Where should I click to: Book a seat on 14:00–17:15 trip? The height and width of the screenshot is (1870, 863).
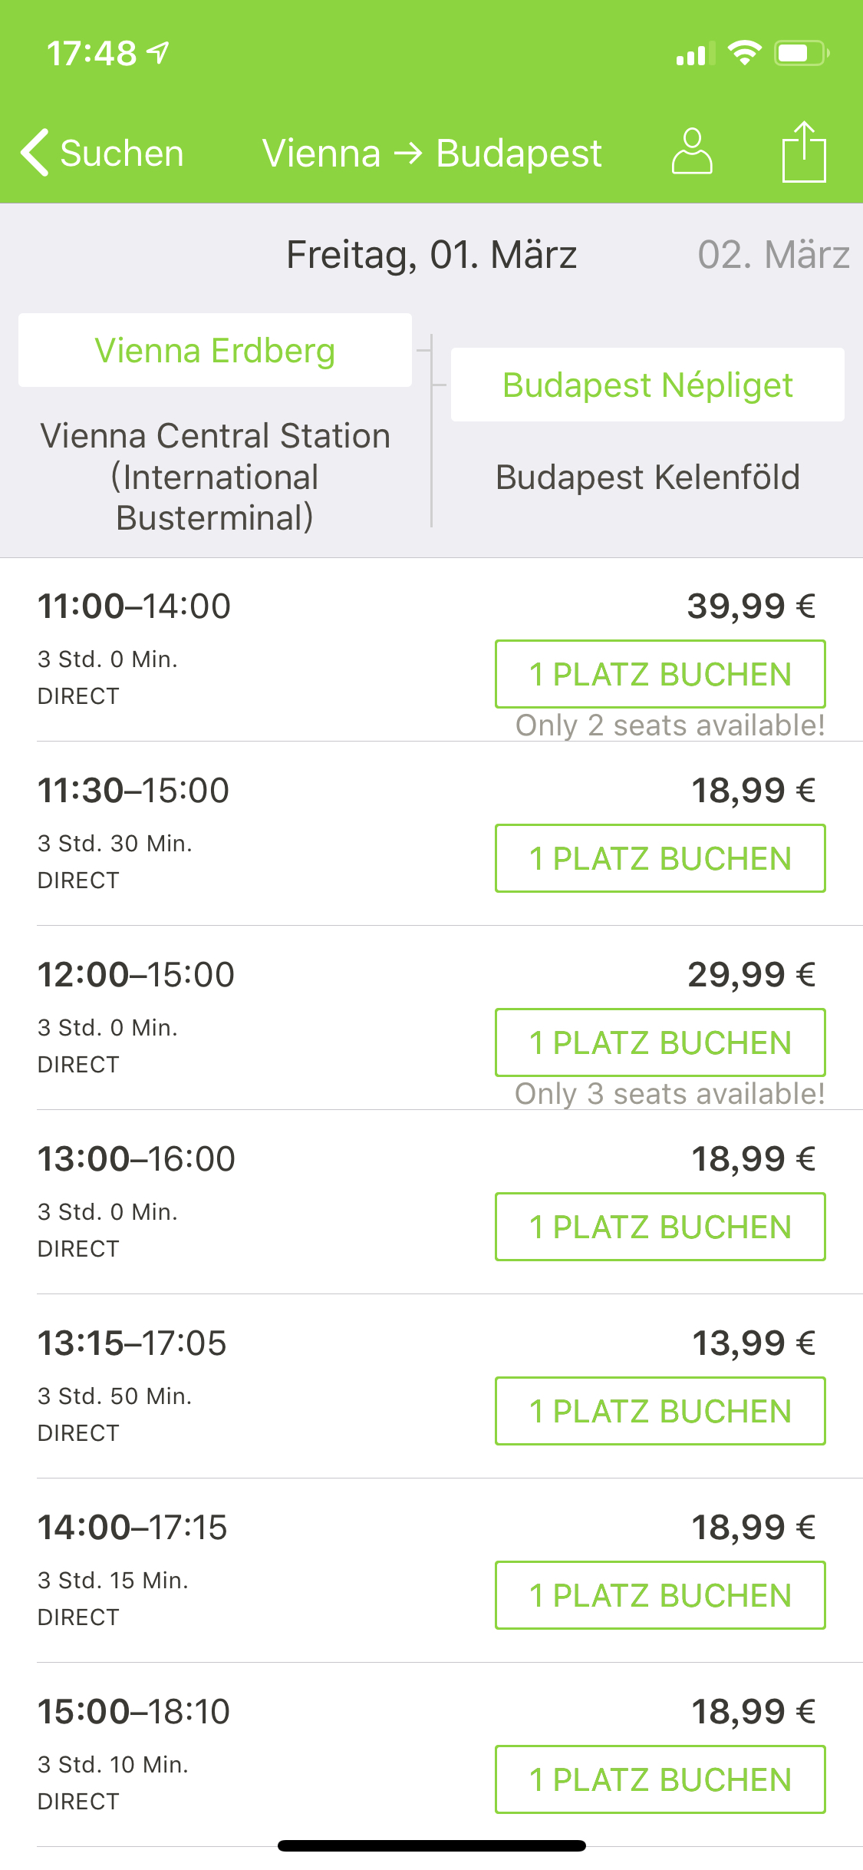coord(660,1595)
